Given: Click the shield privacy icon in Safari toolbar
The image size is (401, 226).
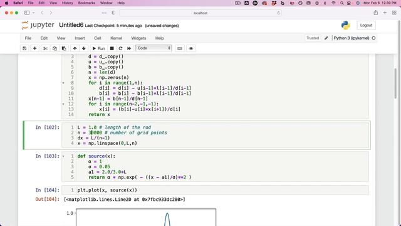Looking at the screenshot, I should point(113,13).
